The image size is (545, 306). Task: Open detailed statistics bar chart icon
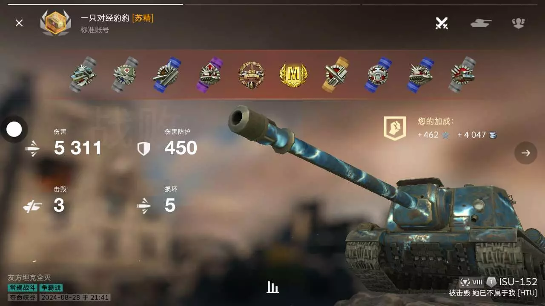[272, 287]
